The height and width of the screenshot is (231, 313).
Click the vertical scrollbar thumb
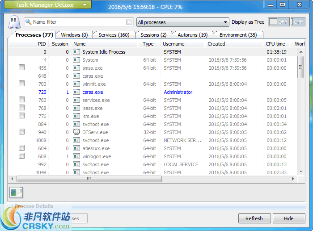point(300,67)
